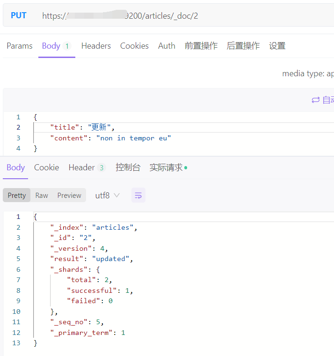
Task: Switch to the Params tab
Action: 20,46
